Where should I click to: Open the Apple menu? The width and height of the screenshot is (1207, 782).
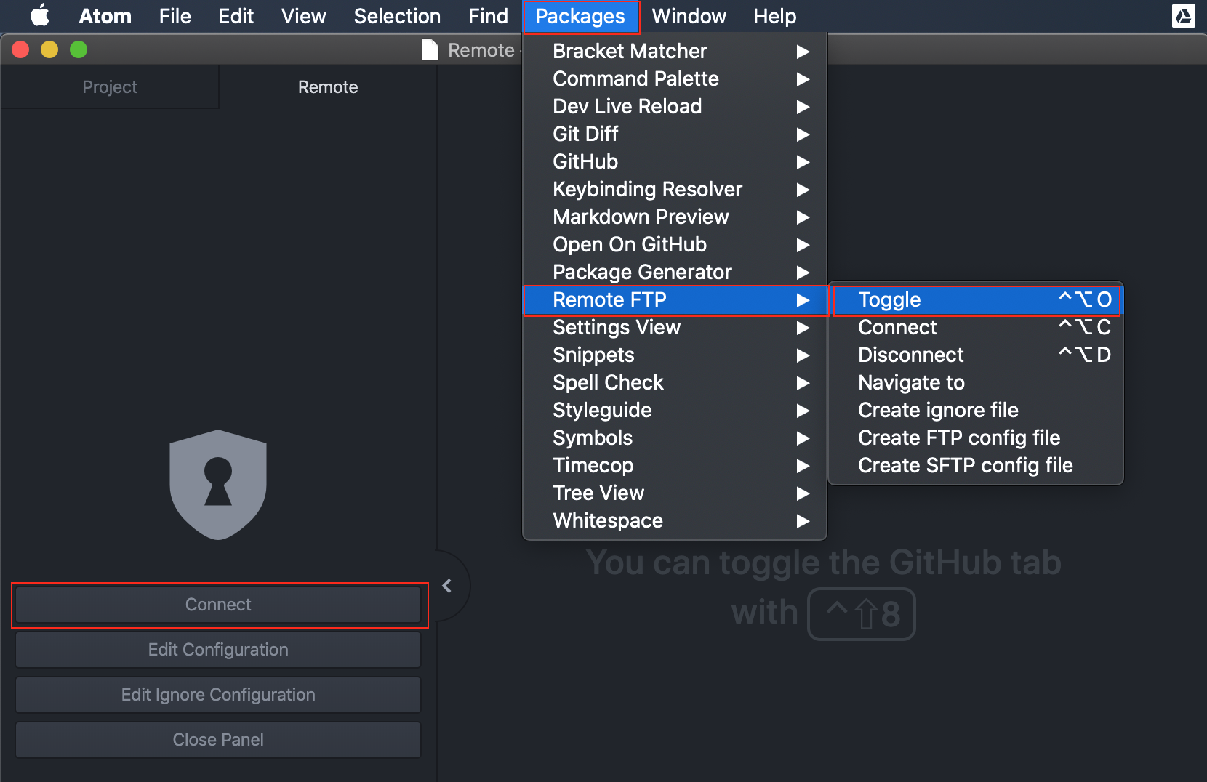pos(41,16)
